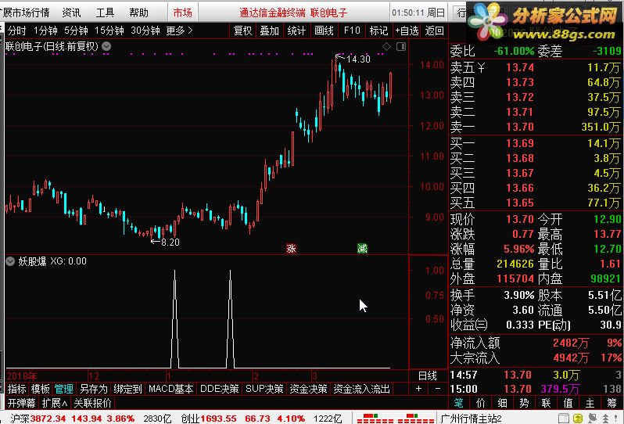Select the 指标 tab
This screenshot has height=424, width=624.
[x=16, y=389]
